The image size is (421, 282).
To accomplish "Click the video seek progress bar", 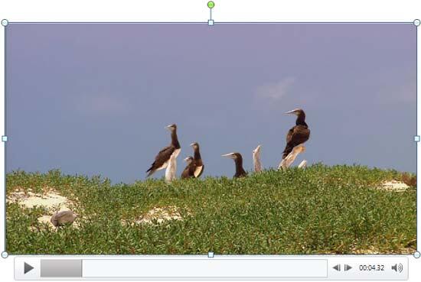I will 184,268.
